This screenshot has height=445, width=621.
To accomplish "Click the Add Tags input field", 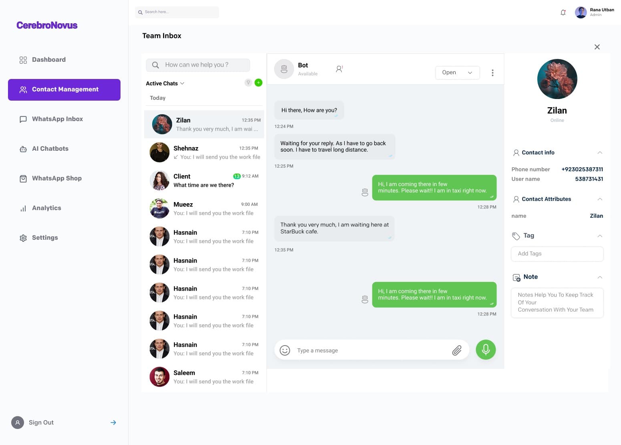I will click(x=557, y=253).
